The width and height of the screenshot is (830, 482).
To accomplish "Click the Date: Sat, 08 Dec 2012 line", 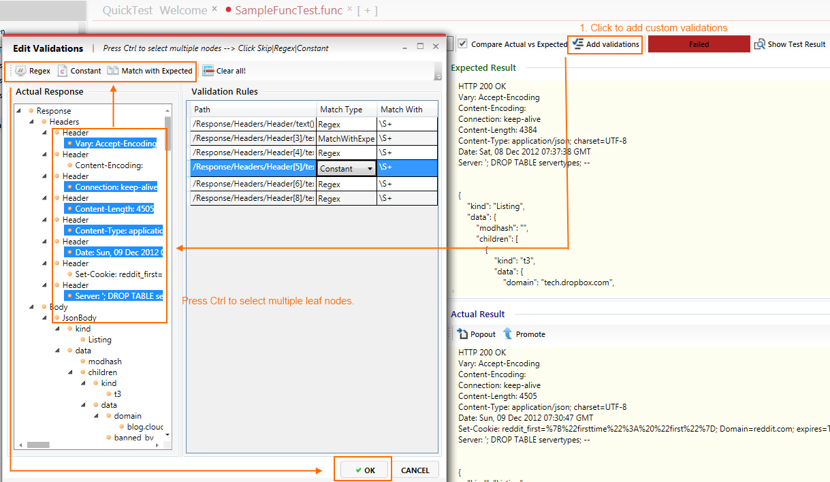I will point(525,152).
